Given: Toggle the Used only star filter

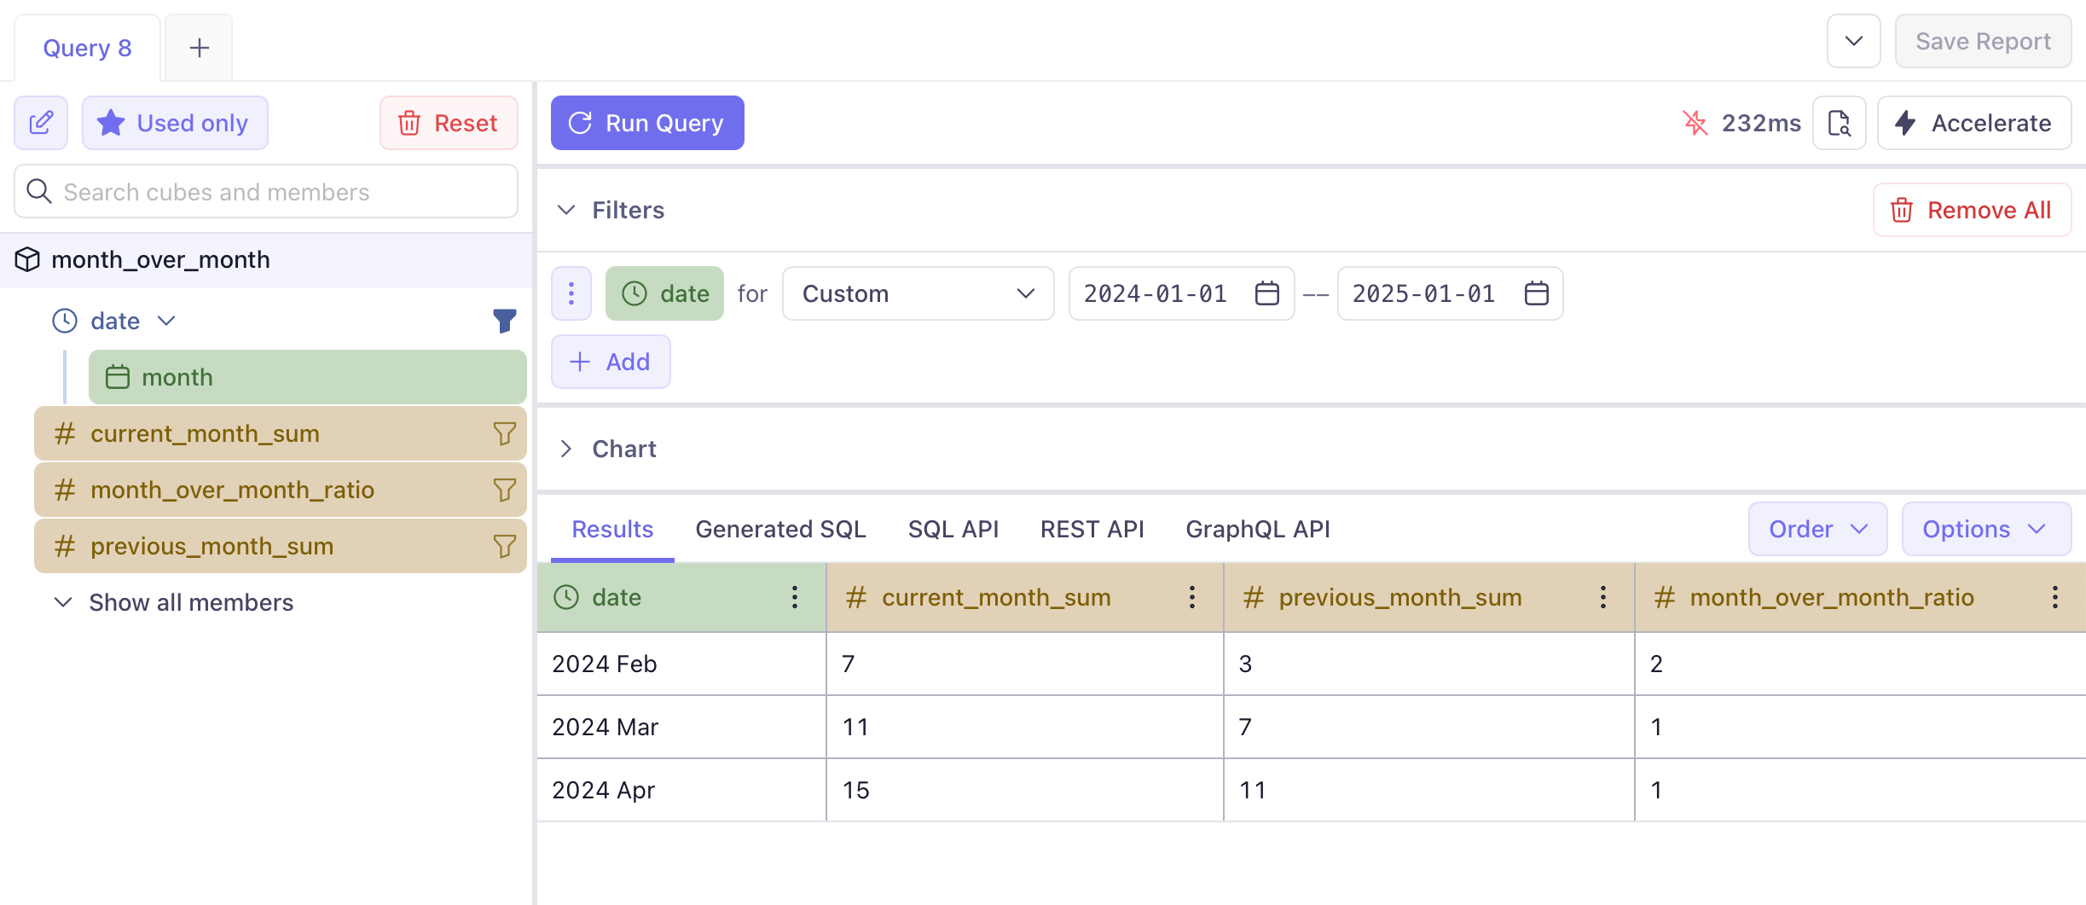Looking at the screenshot, I should point(175,123).
